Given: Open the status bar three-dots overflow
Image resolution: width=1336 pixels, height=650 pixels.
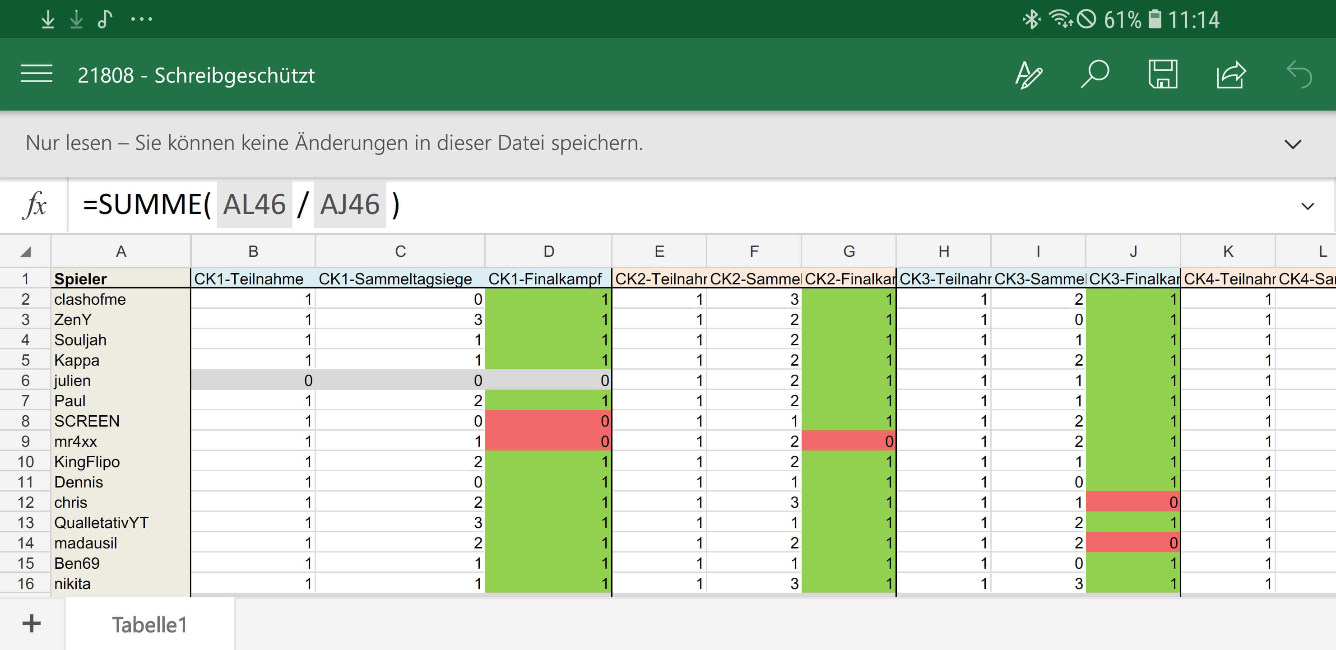Looking at the screenshot, I should click(142, 20).
